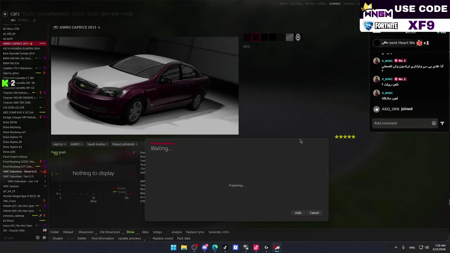Click the 7:29 AM taskbar clock
Viewport: 450px width, 253px height.
440,248
